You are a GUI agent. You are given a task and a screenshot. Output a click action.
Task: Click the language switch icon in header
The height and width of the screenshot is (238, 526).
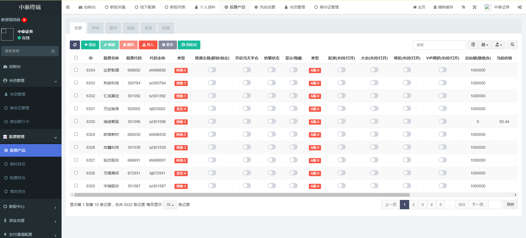pos(463,7)
